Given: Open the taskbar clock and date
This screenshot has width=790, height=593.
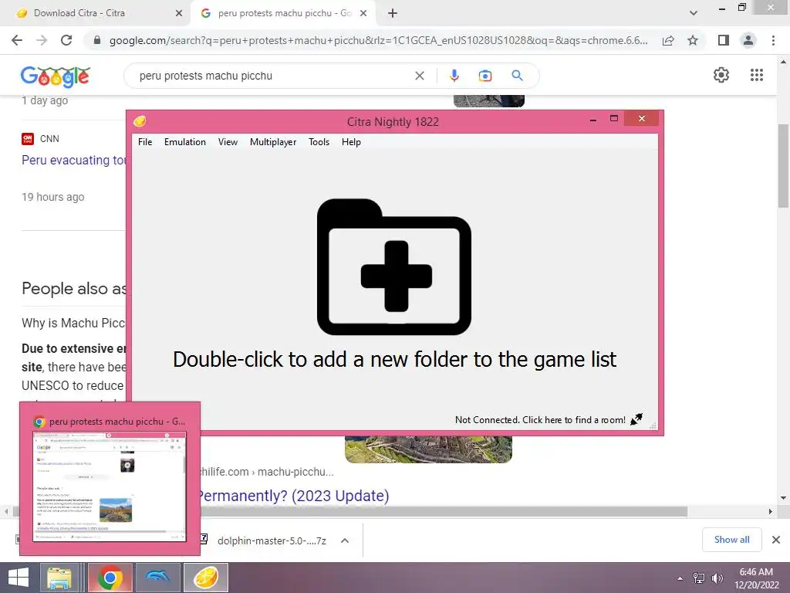Looking at the screenshot, I should pos(756,578).
